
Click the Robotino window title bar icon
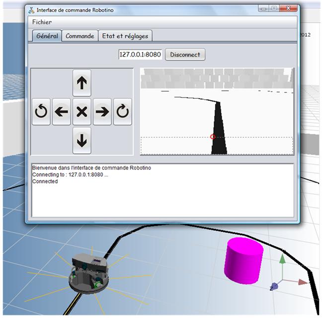31,10
